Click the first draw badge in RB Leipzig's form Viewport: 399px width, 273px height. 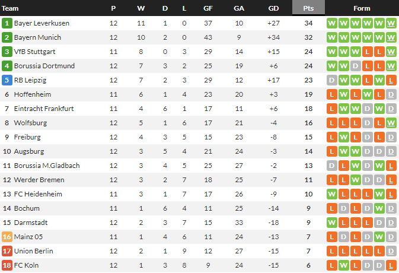pos(331,80)
